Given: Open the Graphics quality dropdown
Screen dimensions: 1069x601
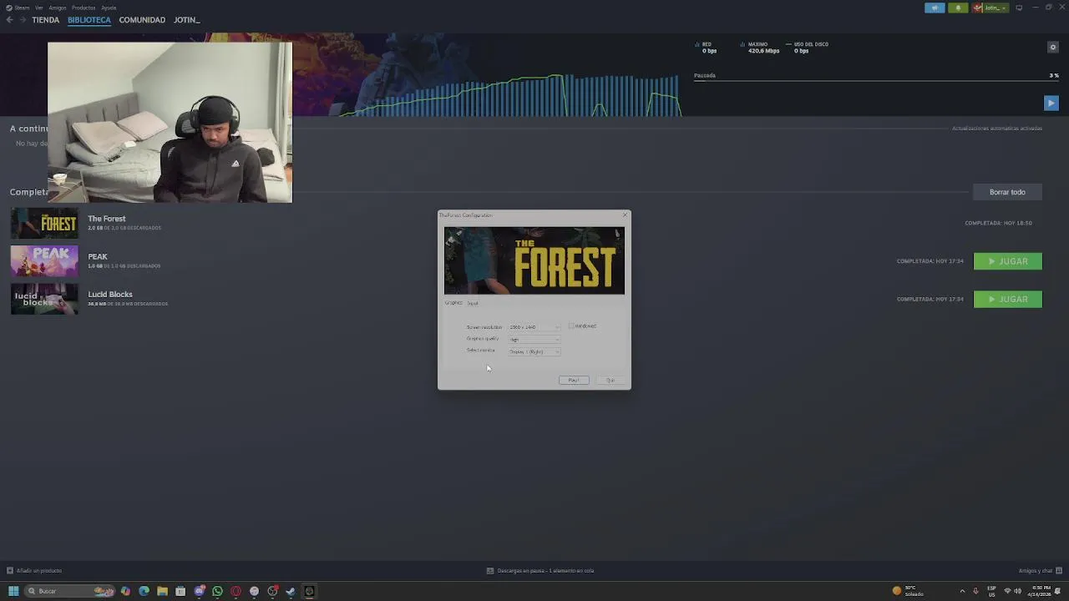Looking at the screenshot, I should 534,339.
